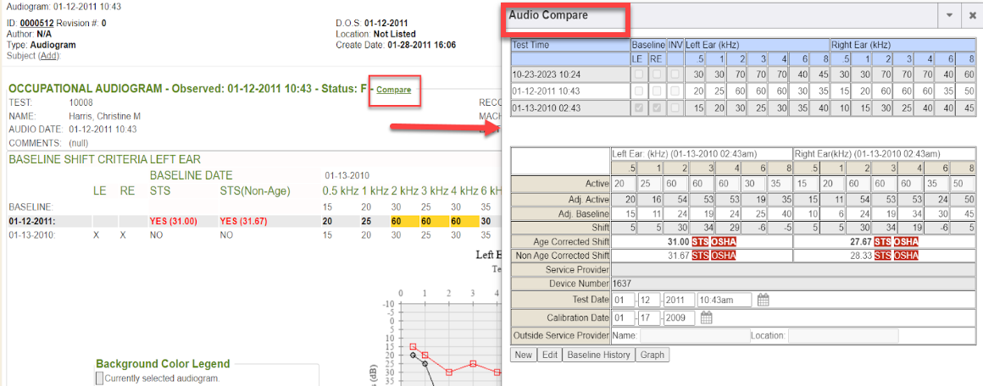The image size is (983, 386).
Task: Open Baseline History
Action: point(598,355)
